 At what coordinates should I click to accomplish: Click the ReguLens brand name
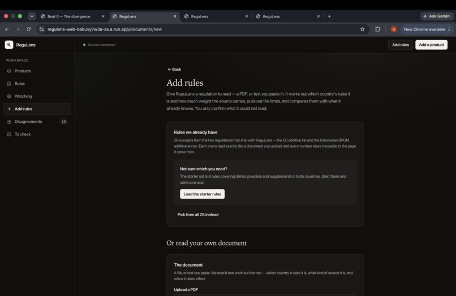click(25, 45)
